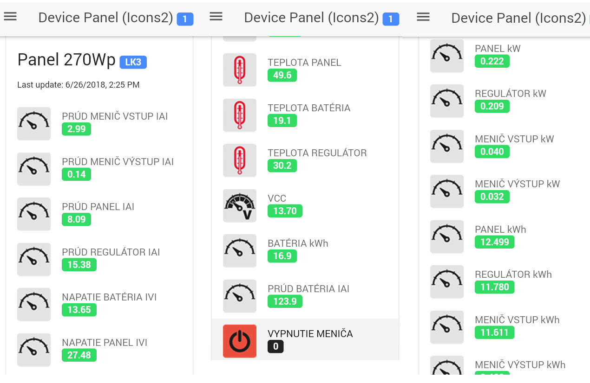The height and width of the screenshot is (383, 590).
Task: Click the blue LK3 badge
Action: pyautogui.click(x=133, y=62)
